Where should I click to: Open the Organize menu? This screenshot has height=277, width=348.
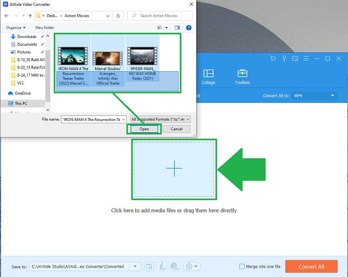16,28
